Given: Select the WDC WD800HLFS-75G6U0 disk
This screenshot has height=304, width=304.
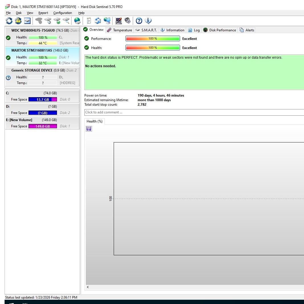Looking at the screenshot, I should [33, 30].
